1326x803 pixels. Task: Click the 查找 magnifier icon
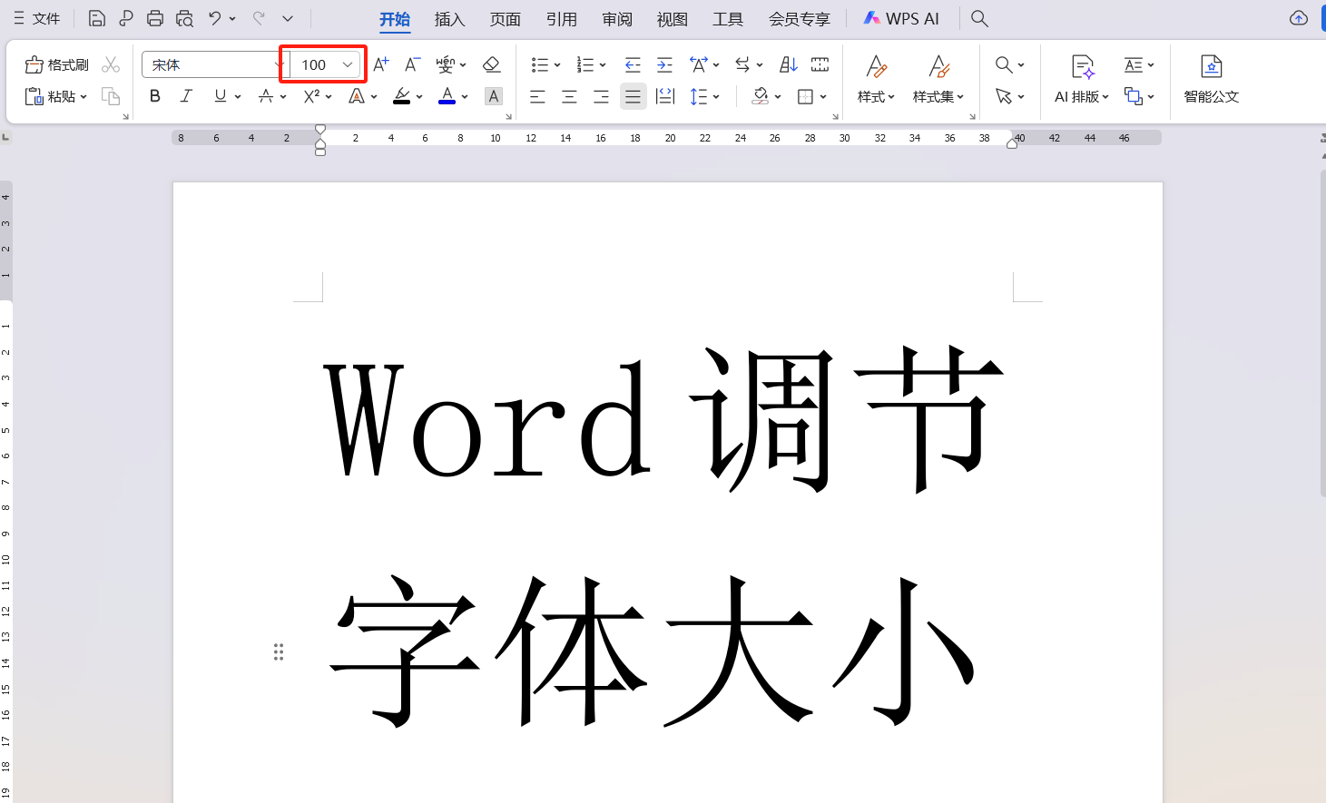tap(1003, 64)
